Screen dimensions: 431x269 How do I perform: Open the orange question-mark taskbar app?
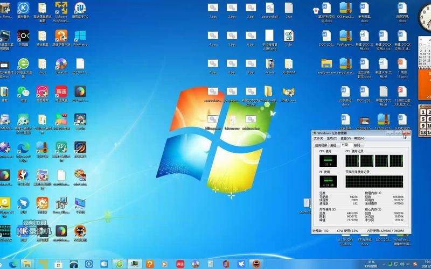coord(150,264)
